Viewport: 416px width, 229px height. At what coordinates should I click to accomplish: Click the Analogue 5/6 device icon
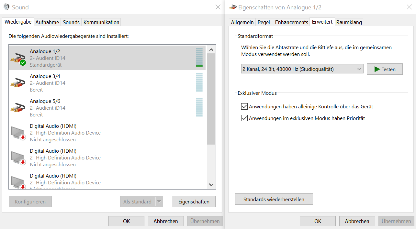[17, 107]
